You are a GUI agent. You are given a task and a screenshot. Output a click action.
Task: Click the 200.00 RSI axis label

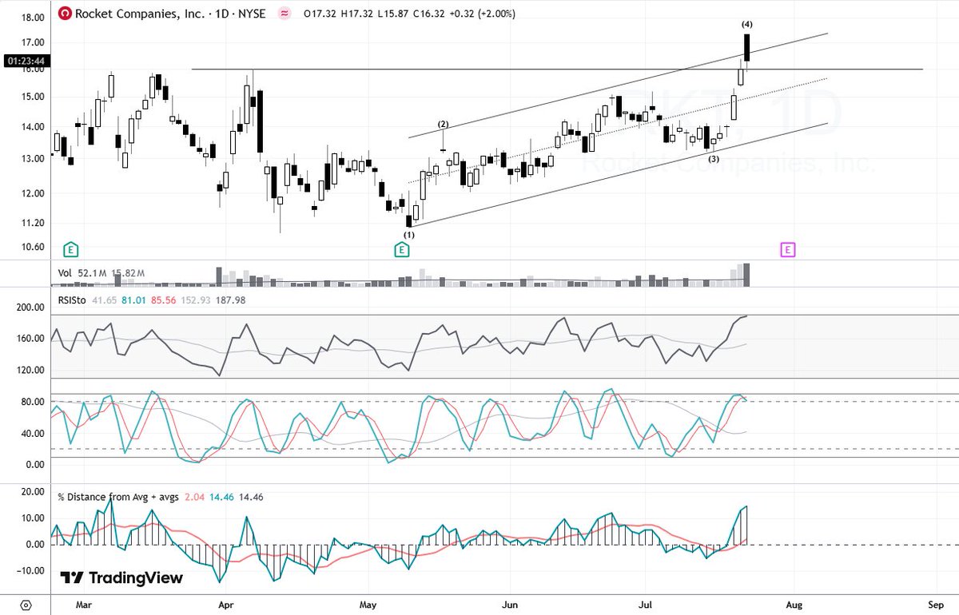30,307
